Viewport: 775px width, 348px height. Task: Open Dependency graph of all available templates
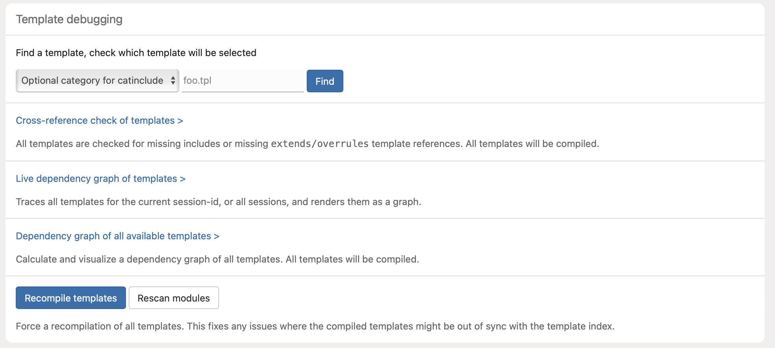[x=113, y=236]
